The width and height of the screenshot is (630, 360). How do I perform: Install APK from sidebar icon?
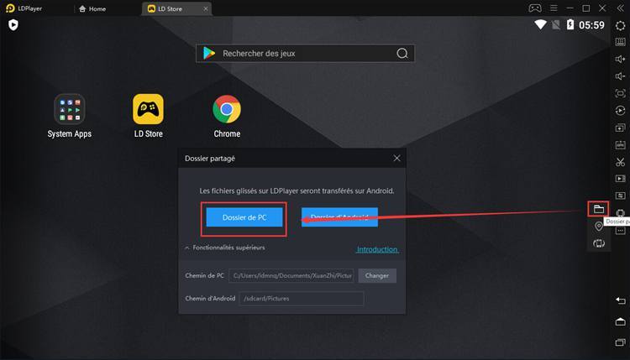pyautogui.click(x=621, y=145)
